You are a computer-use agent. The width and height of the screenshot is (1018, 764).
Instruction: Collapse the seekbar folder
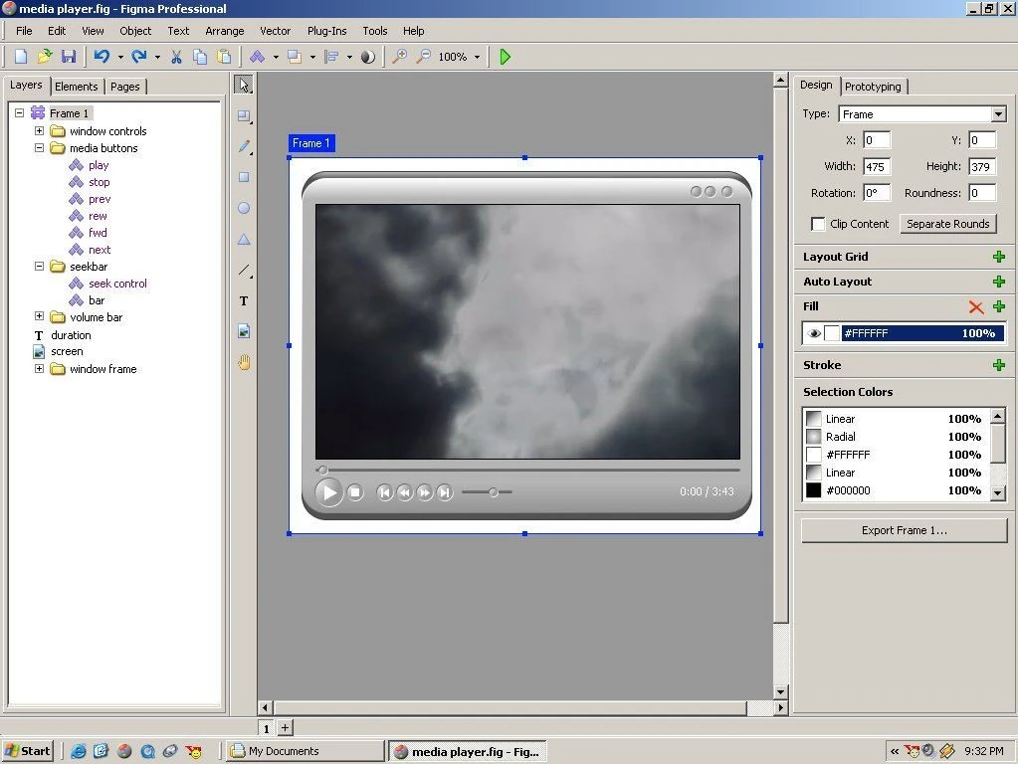[x=39, y=267]
